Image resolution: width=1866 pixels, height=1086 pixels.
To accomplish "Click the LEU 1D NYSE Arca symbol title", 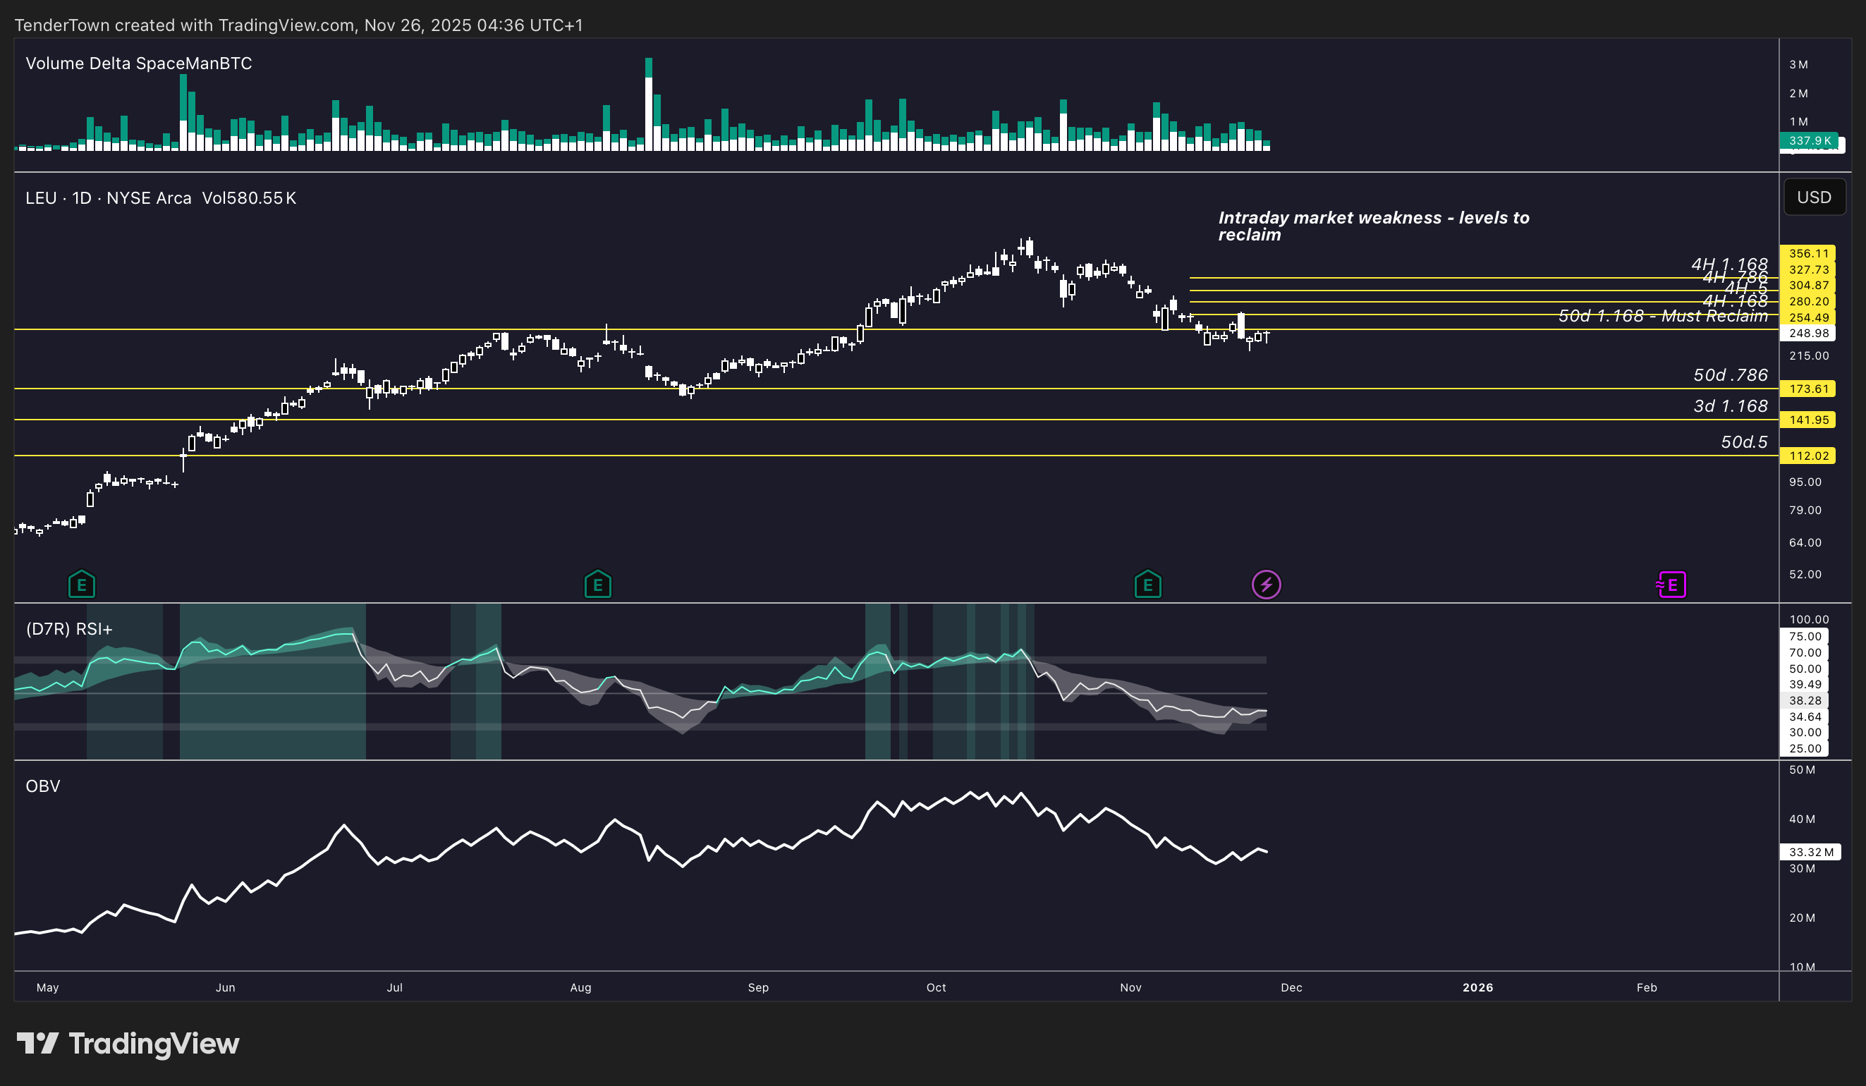I will click(x=108, y=198).
